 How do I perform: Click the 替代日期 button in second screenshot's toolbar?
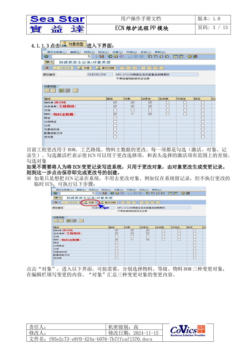(108, 203)
